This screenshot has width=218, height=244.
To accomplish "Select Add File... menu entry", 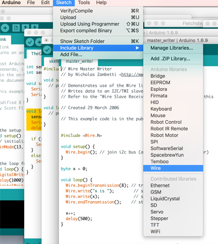I will tap(98, 55).
